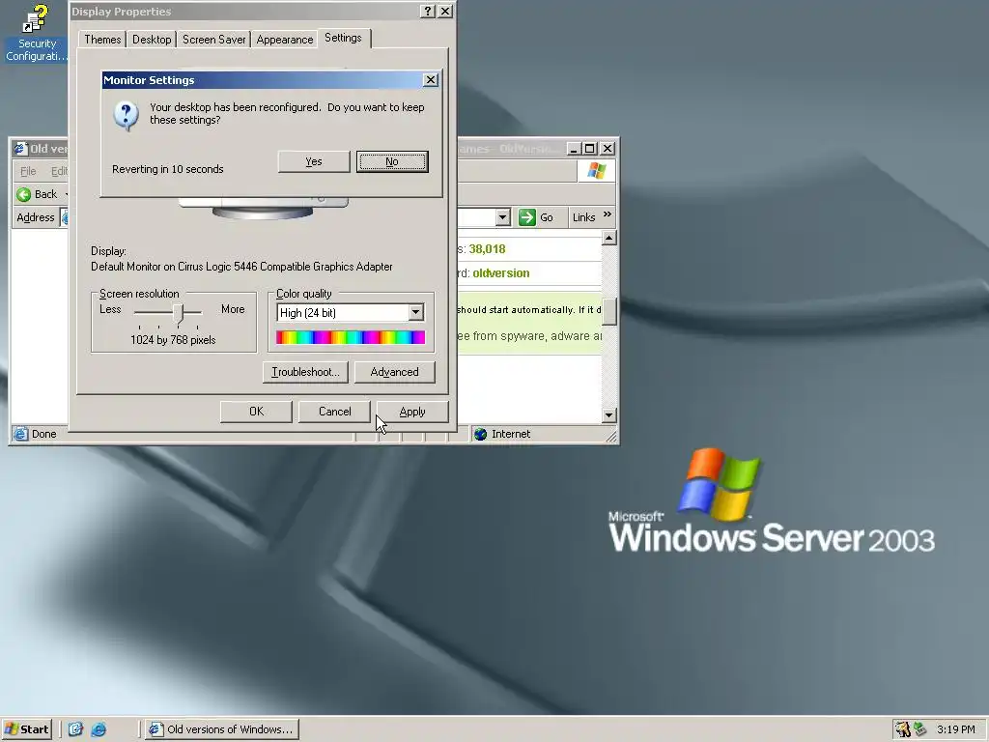Click the Show Desktop quick launch icon
Image resolution: width=989 pixels, height=742 pixels.
click(75, 729)
